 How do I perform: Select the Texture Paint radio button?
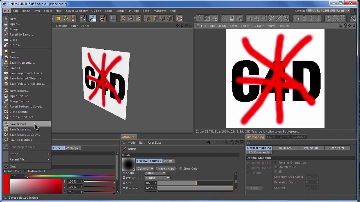coord(25,171)
